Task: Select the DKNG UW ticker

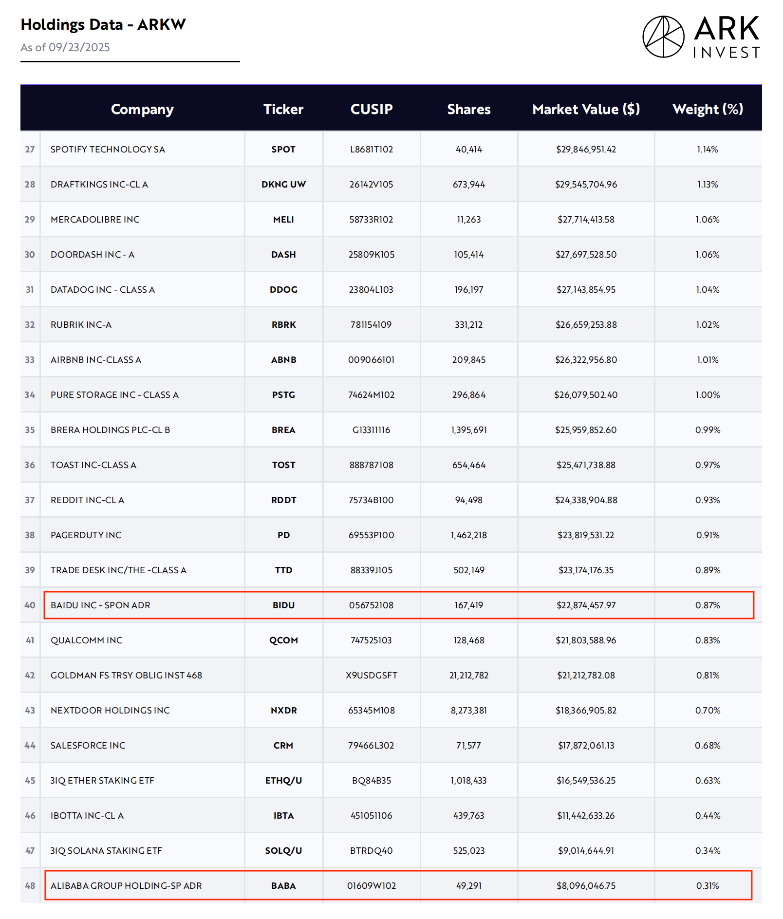Action: 283,185
